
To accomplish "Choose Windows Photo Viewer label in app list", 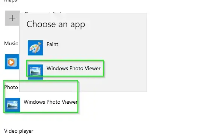I will click(74, 68).
